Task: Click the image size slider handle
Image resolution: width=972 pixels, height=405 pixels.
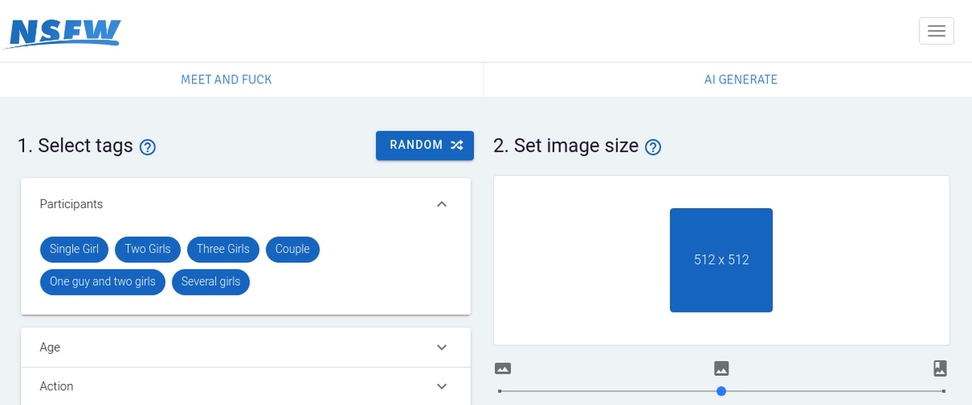Action: point(722,391)
